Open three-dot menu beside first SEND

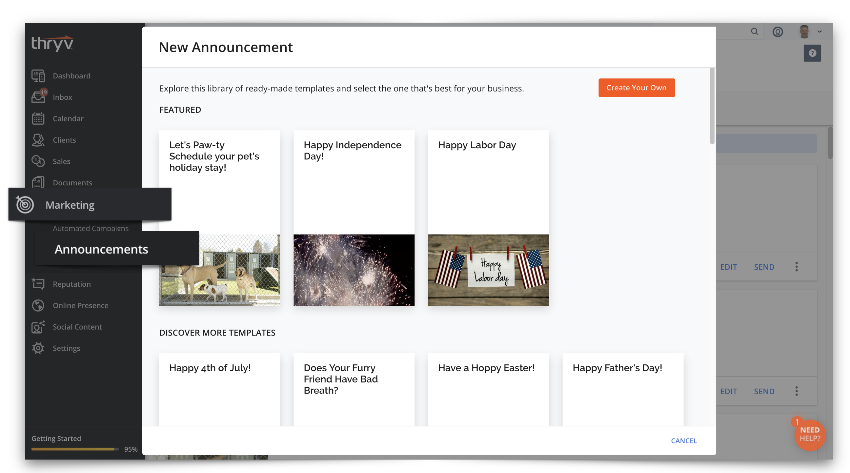pos(797,267)
